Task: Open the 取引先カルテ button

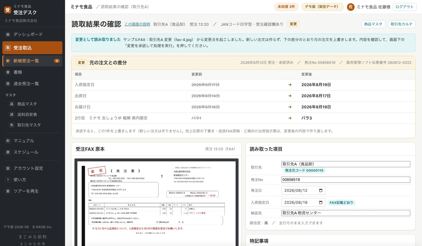Action: click(401, 24)
